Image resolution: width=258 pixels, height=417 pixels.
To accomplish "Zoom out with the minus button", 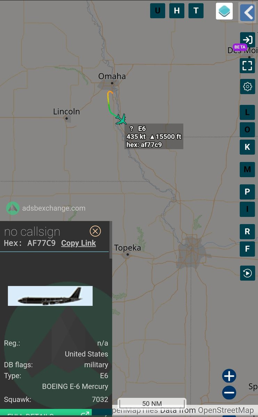I will pos(229,393).
